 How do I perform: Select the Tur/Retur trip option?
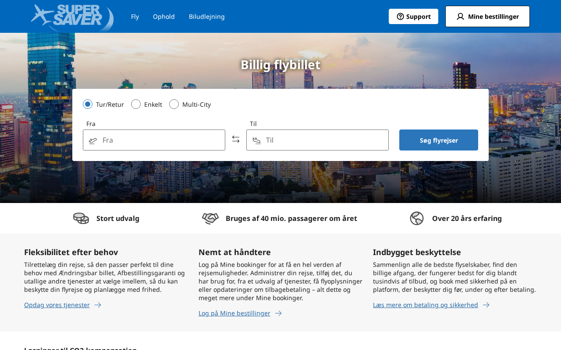coord(88,104)
